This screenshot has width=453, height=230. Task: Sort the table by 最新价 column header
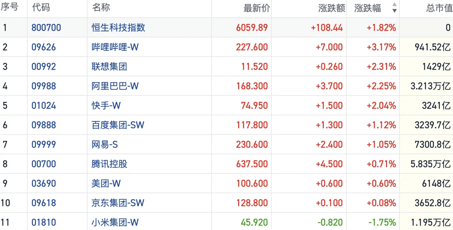pyautogui.click(x=256, y=8)
